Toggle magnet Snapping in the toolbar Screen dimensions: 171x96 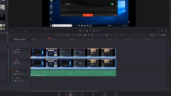[85, 35]
